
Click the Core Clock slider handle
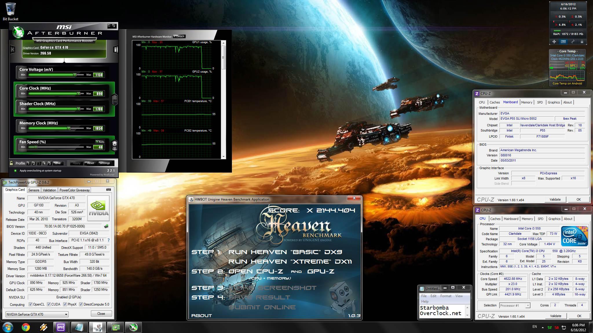point(78,93)
